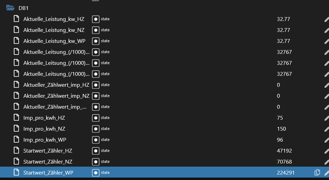Click value 32.77 of Aktuelle_Leistung_kw_WP
Image resolution: width=329 pixels, height=180 pixels.
pos(283,41)
